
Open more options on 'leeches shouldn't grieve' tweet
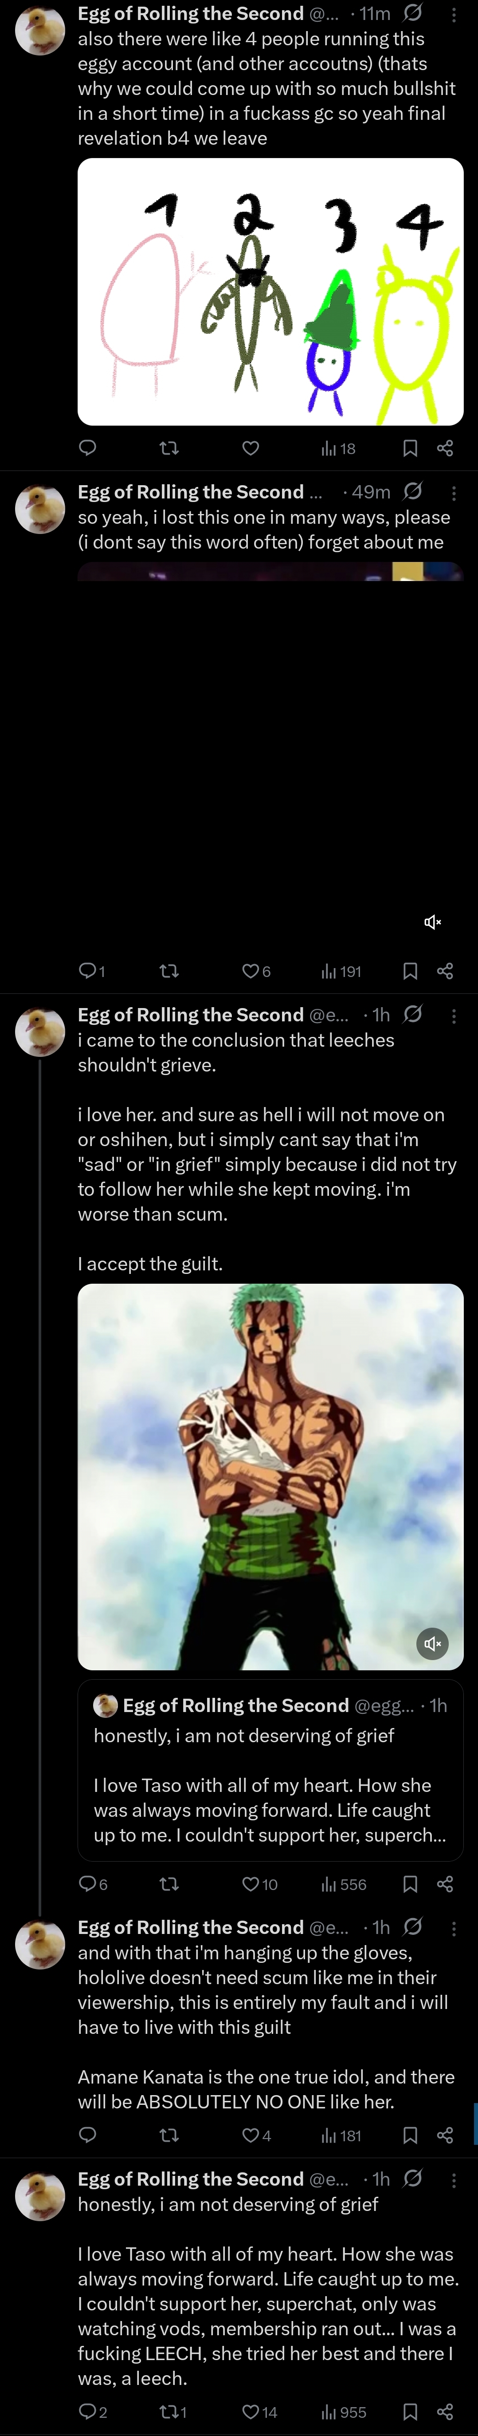pyautogui.click(x=454, y=1016)
